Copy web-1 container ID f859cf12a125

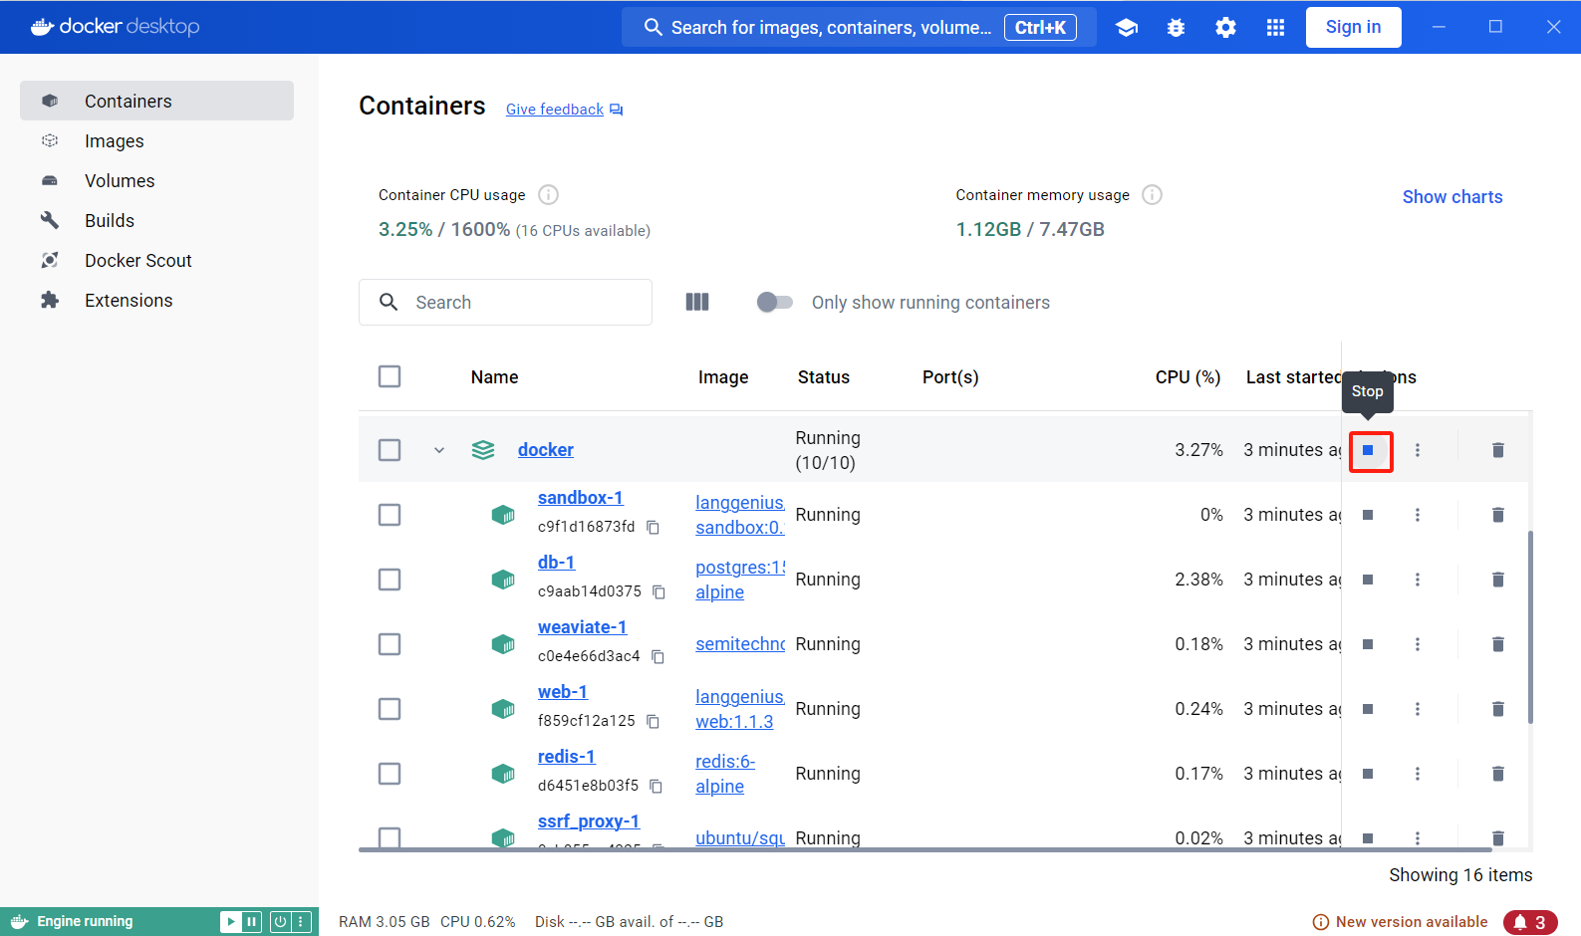click(654, 721)
